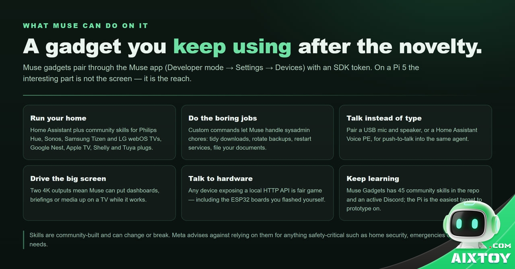
Task: Select the "Do the boring jobs" heading
Action: 222,118
